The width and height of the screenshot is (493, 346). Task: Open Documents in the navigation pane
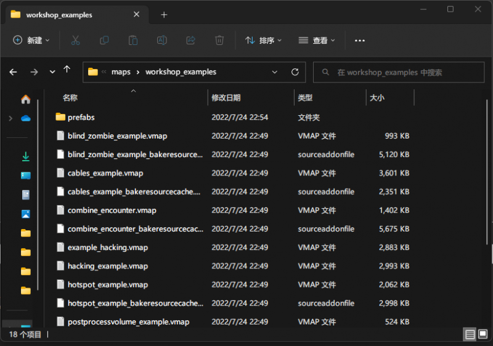coord(26,195)
